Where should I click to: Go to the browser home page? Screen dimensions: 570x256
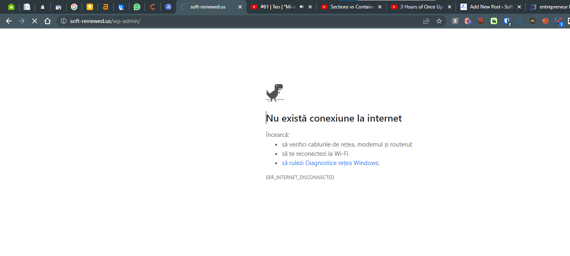tap(48, 21)
